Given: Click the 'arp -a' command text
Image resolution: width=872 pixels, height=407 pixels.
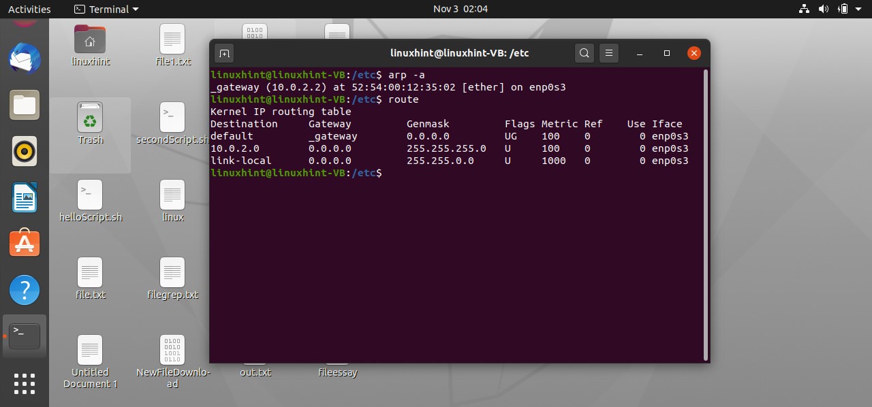Looking at the screenshot, I should [x=407, y=75].
